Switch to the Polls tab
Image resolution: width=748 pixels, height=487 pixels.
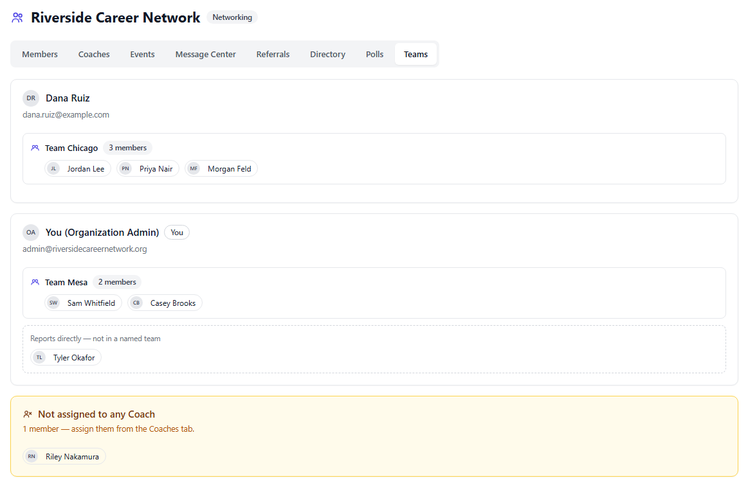(374, 55)
